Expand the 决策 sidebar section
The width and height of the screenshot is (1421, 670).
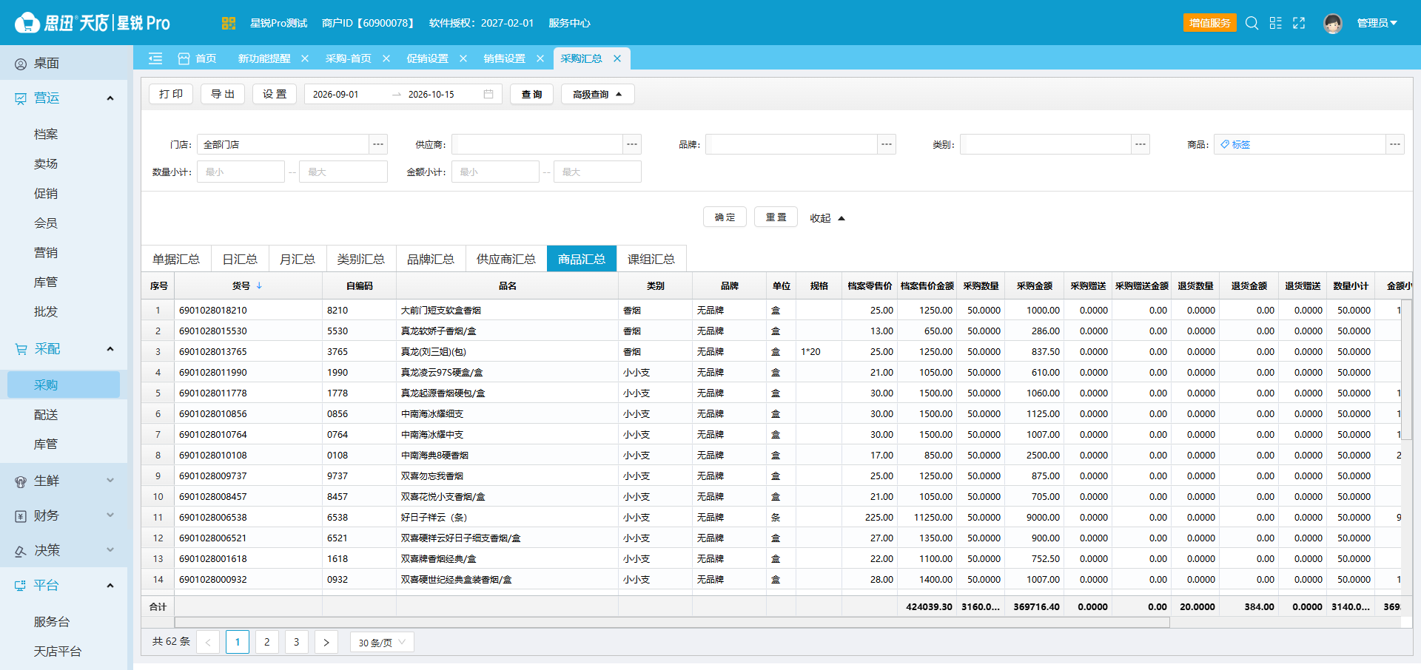110,550
